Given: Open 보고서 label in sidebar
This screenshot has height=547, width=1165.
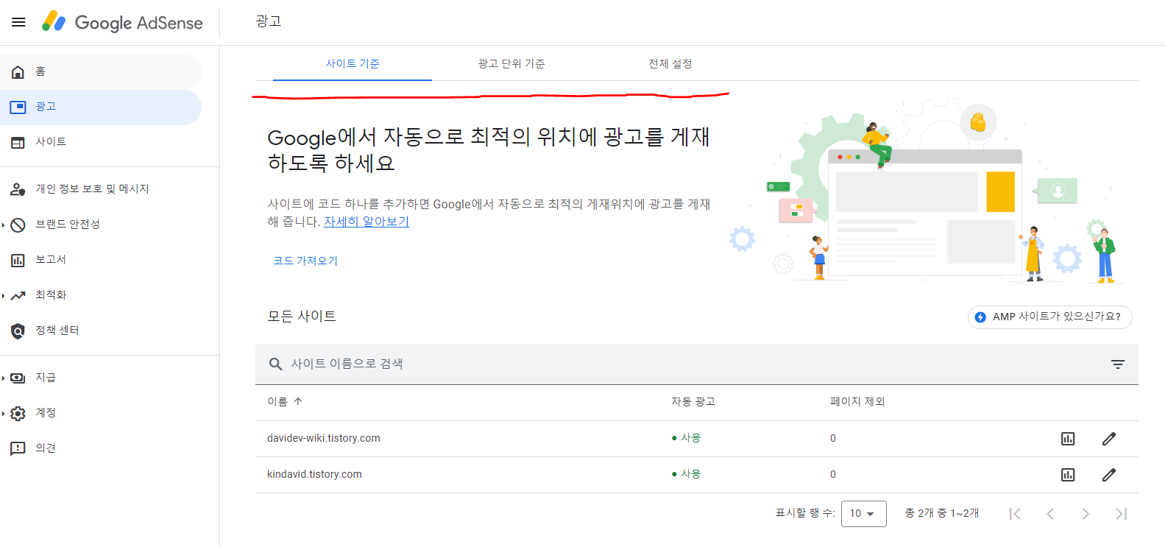Looking at the screenshot, I should 51,259.
